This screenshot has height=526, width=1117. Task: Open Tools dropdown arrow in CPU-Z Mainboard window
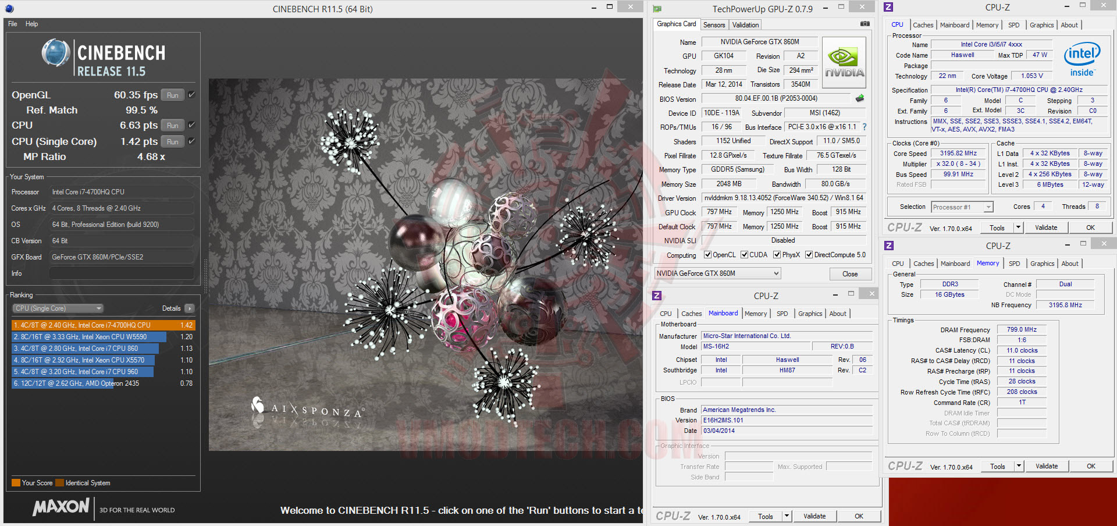[787, 516]
